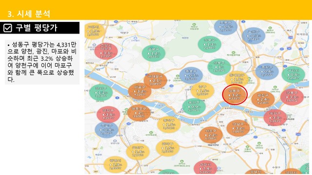Open the 용산구 0.9% green bubble

[x=194, y=106]
